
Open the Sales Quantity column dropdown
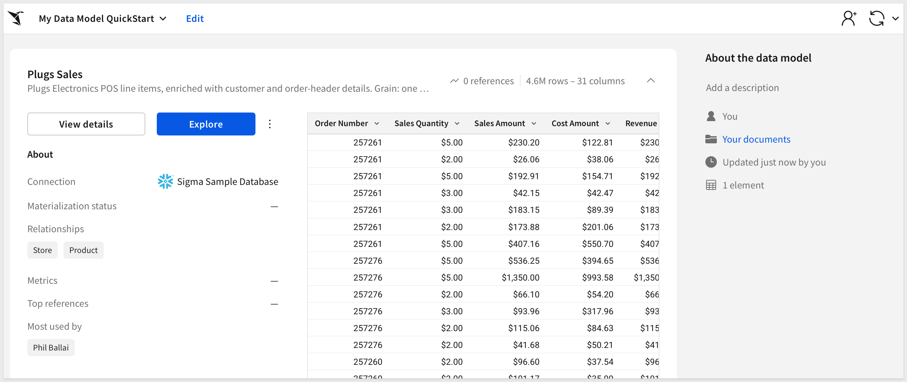[457, 124]
